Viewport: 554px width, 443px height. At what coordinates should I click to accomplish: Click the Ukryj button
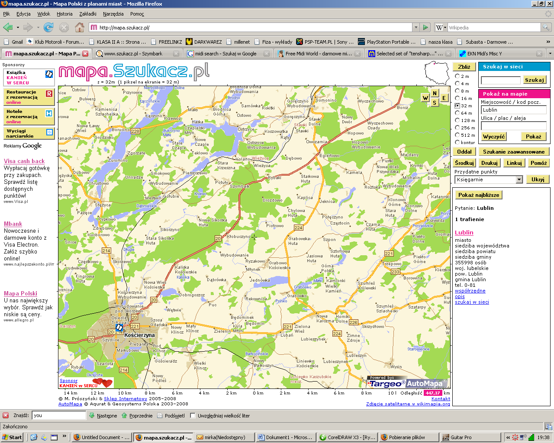538,180
